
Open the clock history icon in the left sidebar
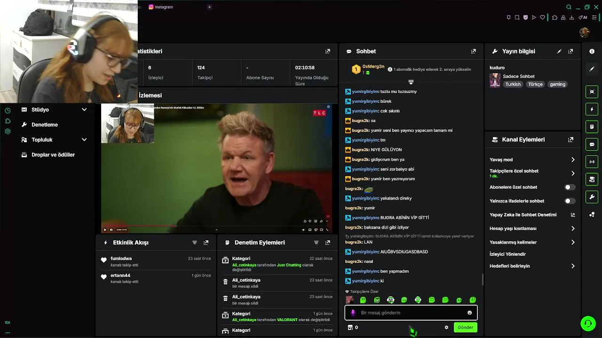pos(8,111)
